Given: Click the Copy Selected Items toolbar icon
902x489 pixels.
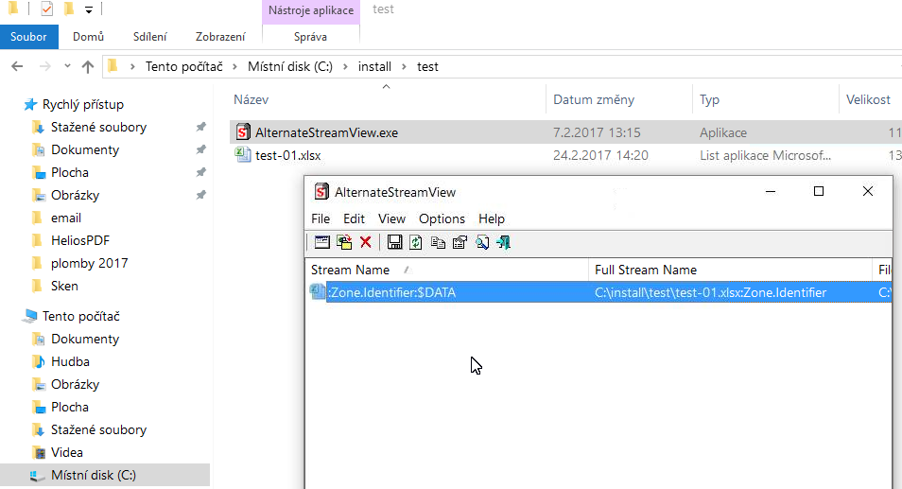Looking at the screenshot, I should click(438, 243).
